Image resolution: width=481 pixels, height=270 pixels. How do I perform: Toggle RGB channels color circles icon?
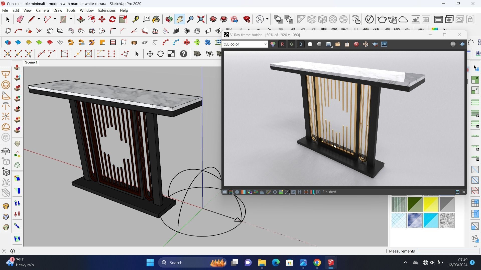[273, 44]
